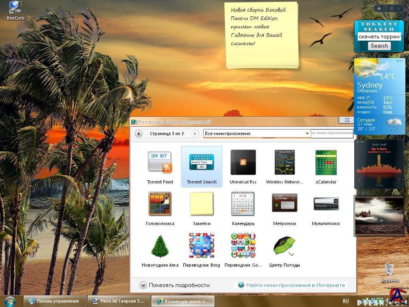The width and height of the screenshot is (409, 307).
Task: Select the Torrent Feed gadget icon
Action: 160,163
